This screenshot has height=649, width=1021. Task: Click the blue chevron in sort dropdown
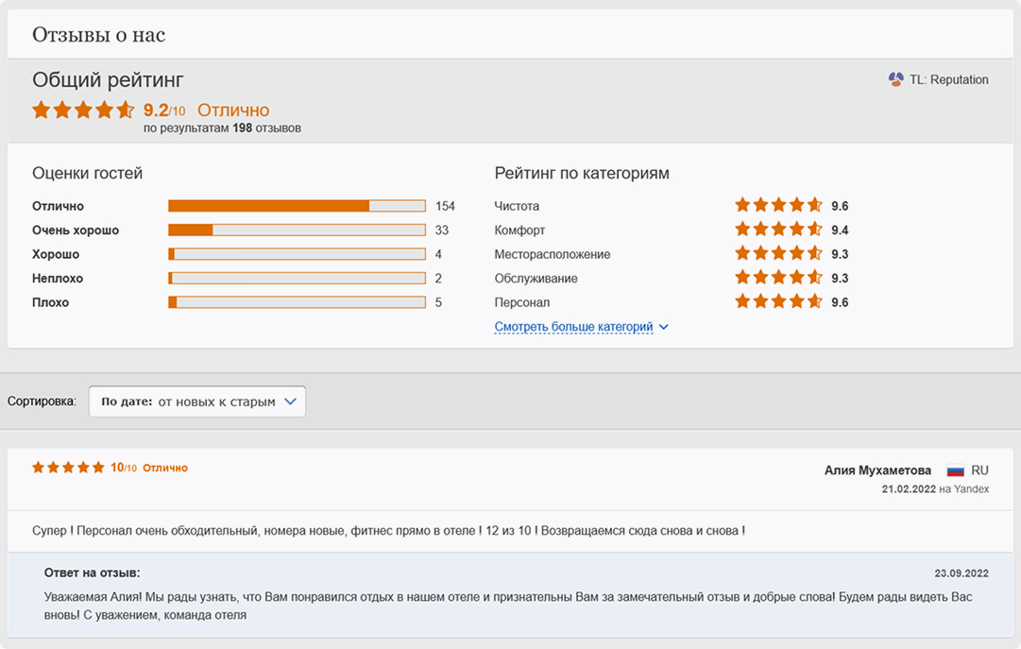pos(290,401)
